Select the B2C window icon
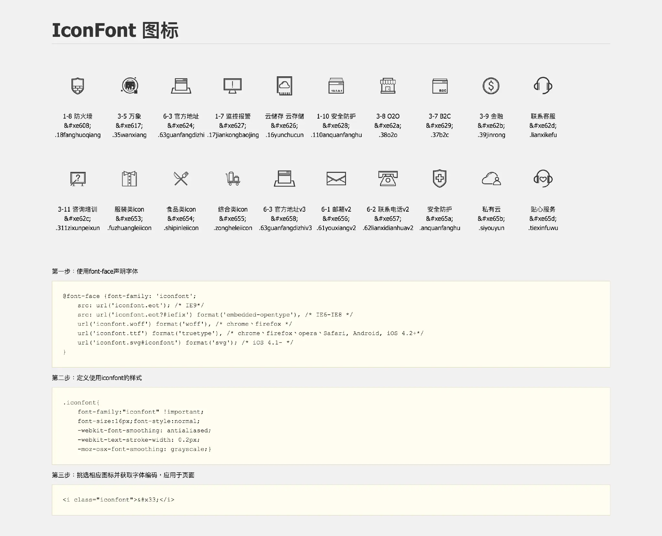This screenshot has width=662, height=536. click(440, 86)
